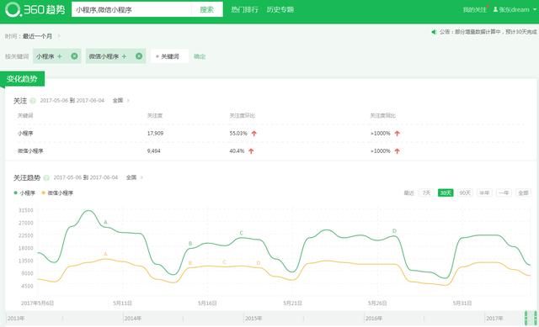The height and width of the screenshot is (327, 539).
Task: Click the timeline range slider handle at 2017年
Action: (526, 318)
